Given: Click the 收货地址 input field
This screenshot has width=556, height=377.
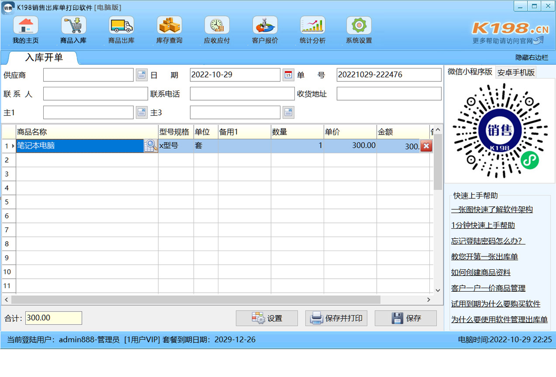Looking at the screenshot, I should tap(389, 94).
